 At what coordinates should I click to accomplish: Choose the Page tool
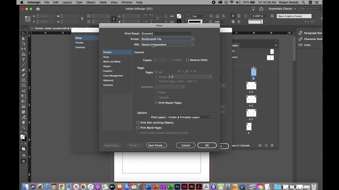pos(23,44)
